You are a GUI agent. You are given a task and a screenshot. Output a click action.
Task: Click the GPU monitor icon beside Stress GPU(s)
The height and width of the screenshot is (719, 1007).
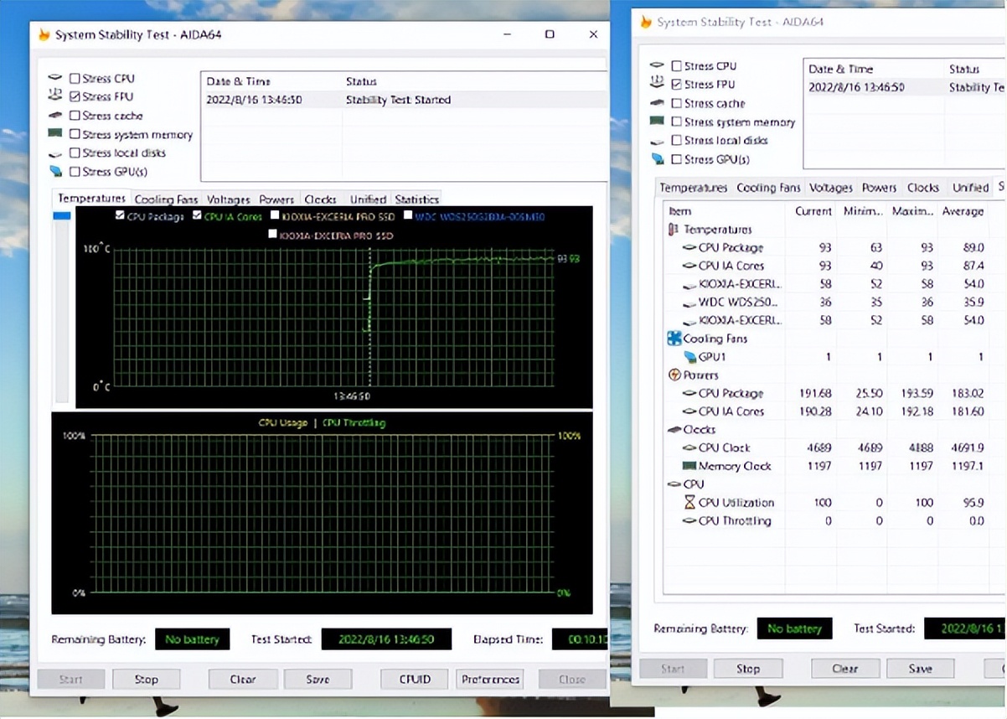click(55, 172)
